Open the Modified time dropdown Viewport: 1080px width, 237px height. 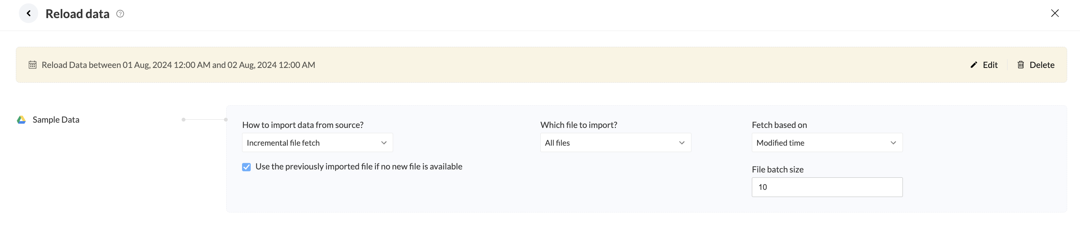826,143
